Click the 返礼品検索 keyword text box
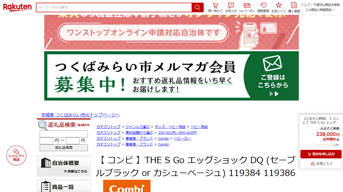The width and height of the screenshot is (343, 192). (64, 134)
